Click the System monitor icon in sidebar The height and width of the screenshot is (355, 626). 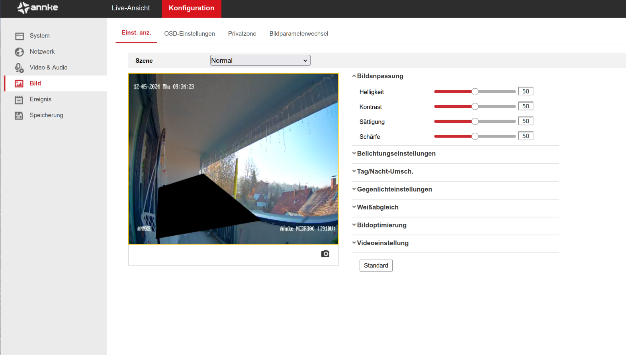click(x=19, y=36)
